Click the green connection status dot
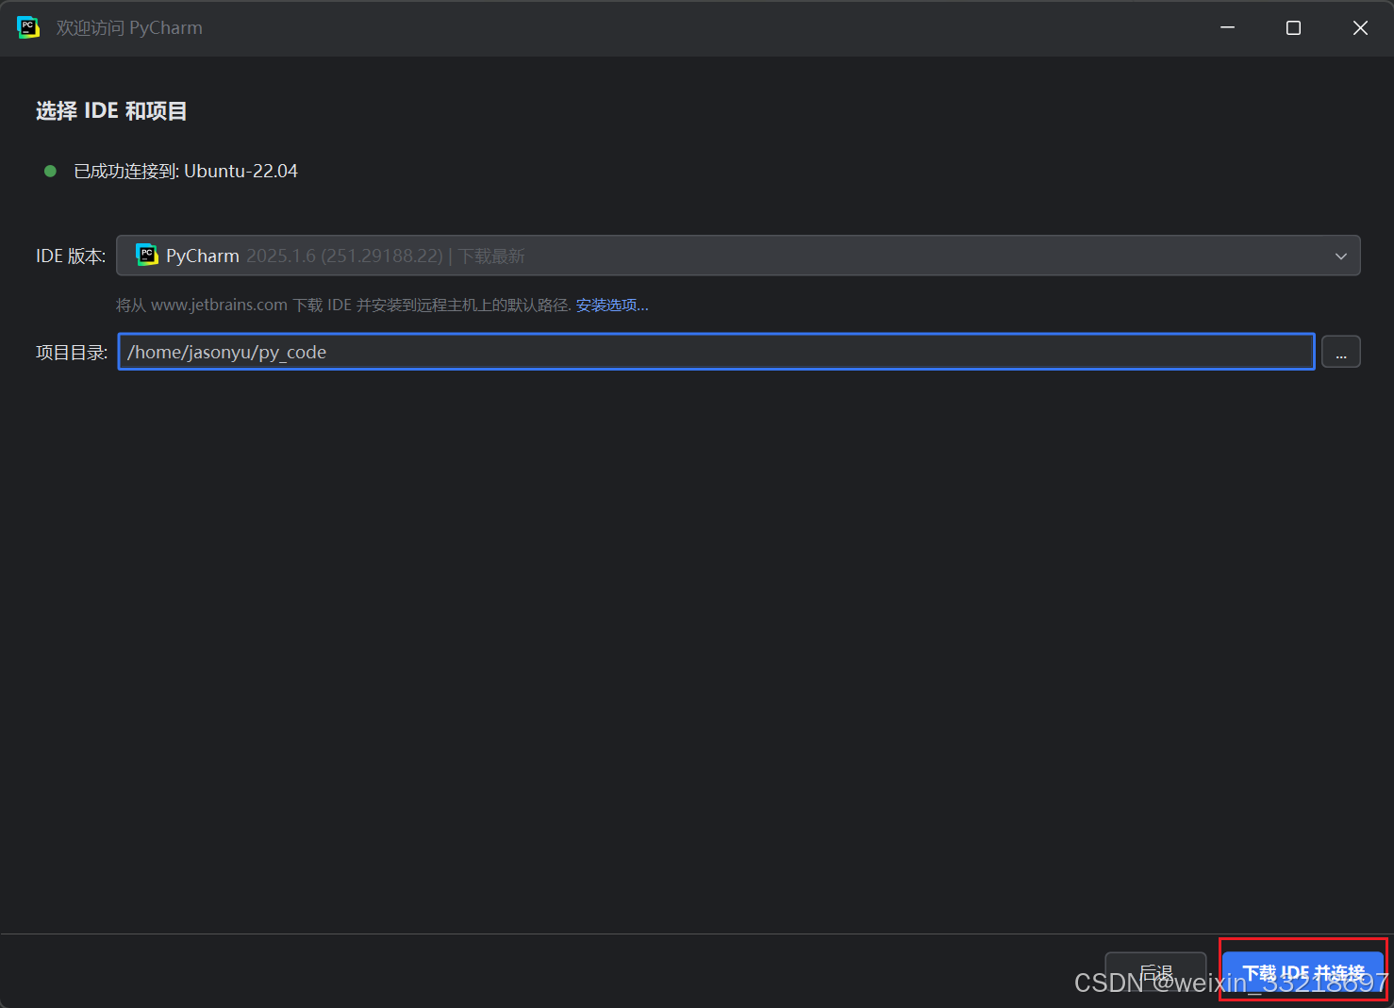Image resolution: width=1394 pixels, height=1008 pixels. 51,171
